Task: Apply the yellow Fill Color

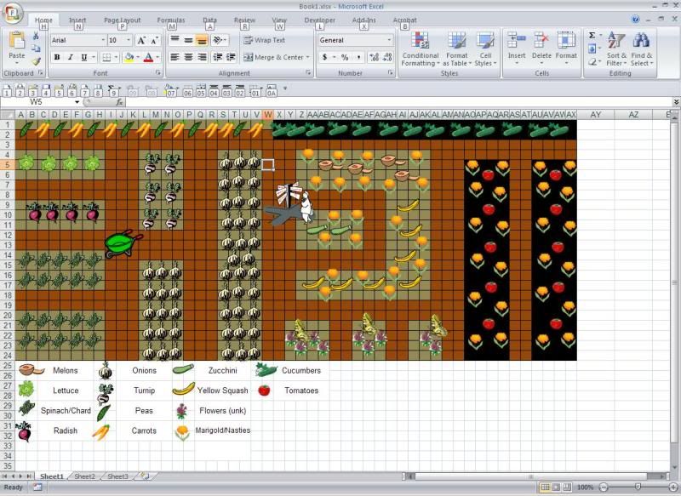Action: pyautogui.click(x=129, y=57)
